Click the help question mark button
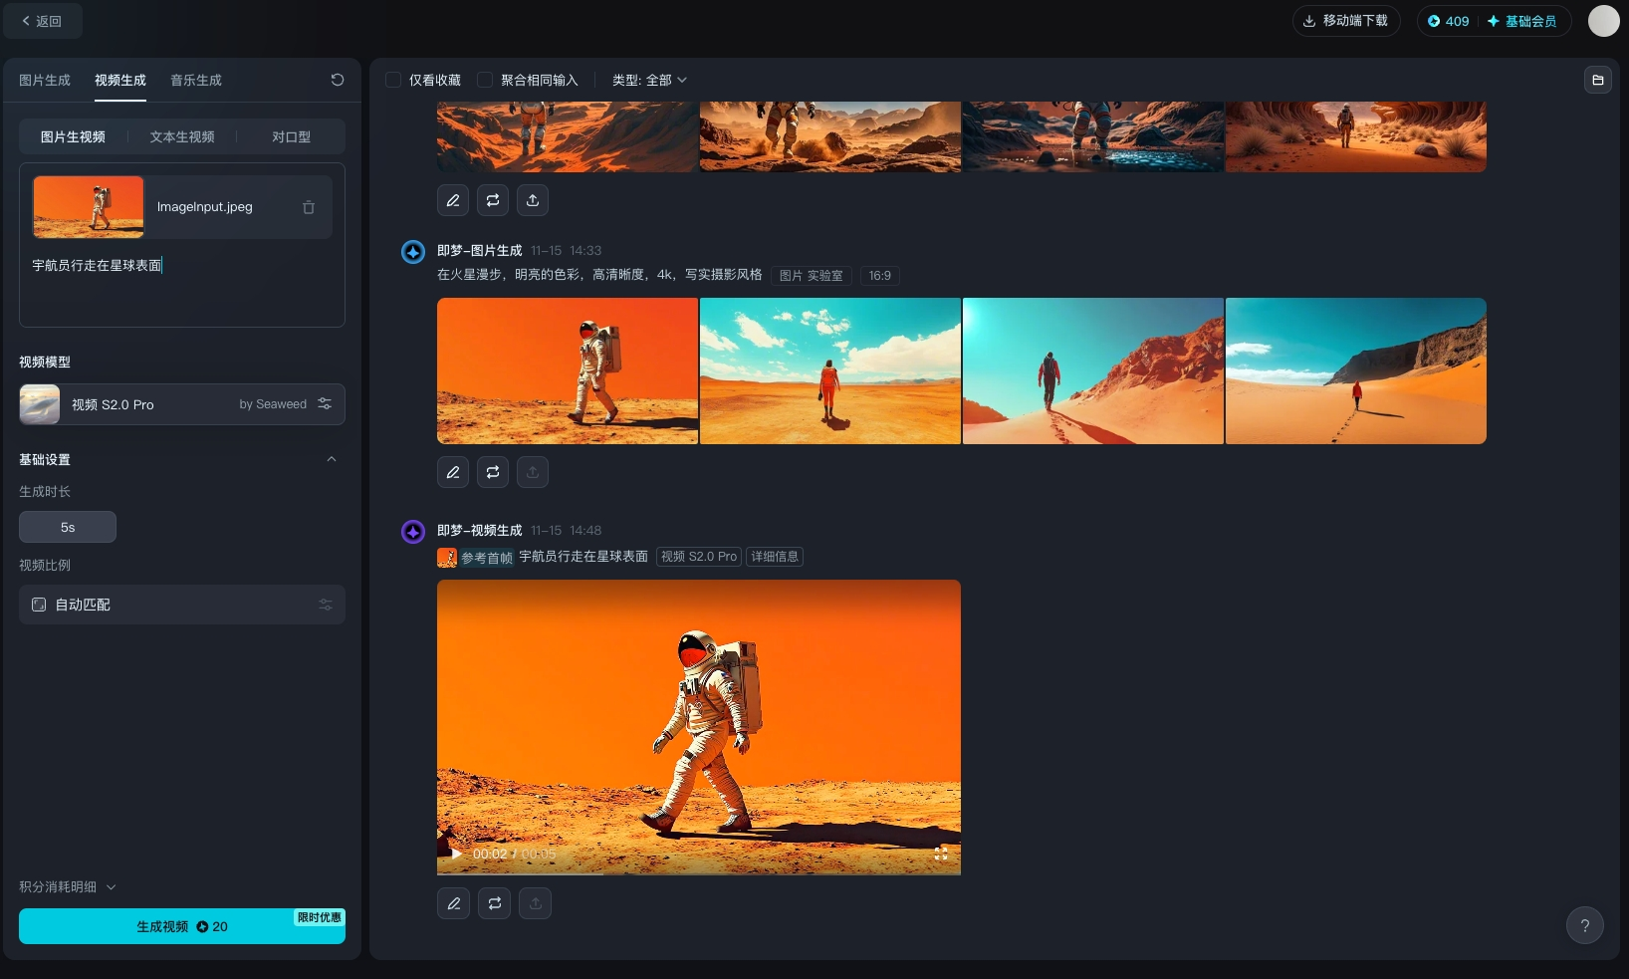 [1585, 925]
